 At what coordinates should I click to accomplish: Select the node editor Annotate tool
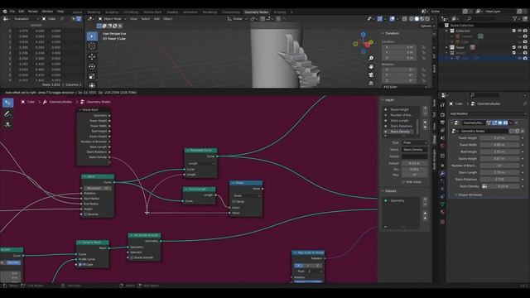tap(7, 114)
